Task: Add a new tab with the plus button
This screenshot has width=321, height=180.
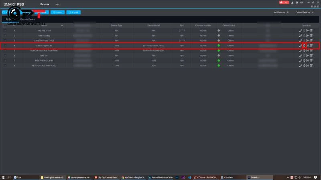Action: (x=57, y=4)
